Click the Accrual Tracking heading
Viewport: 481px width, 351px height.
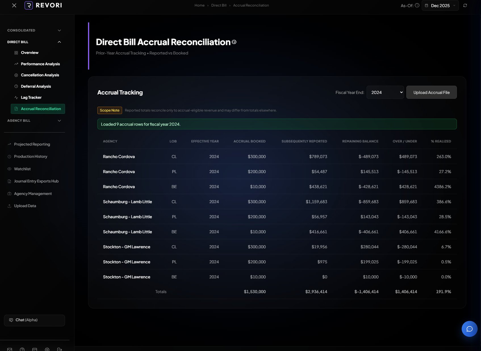pos(120,93)
